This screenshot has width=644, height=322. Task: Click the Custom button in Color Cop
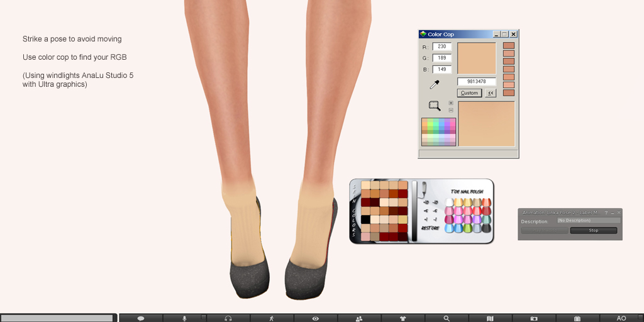click(x=469, y=93)
